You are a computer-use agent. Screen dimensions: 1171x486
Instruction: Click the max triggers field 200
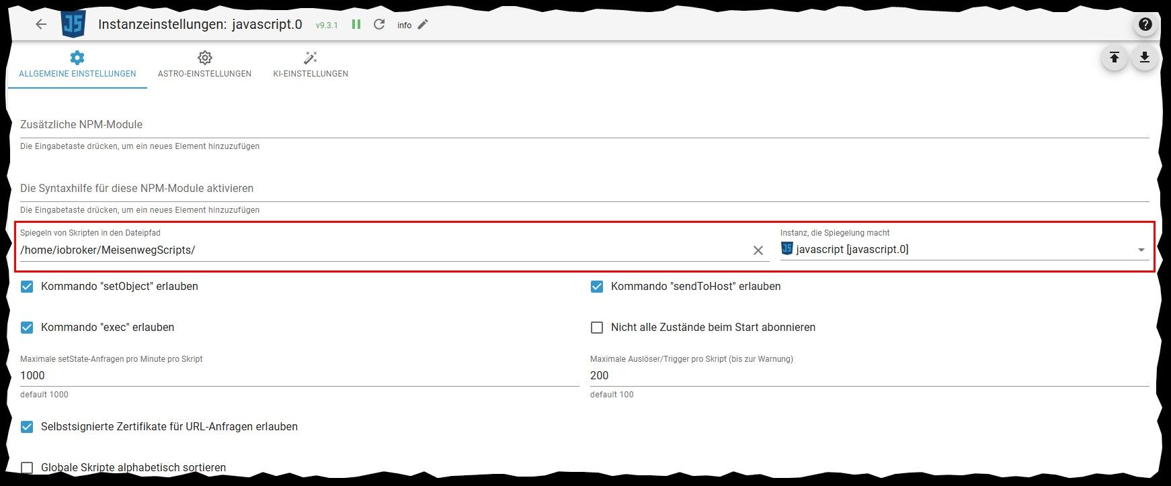pos(870,376)
